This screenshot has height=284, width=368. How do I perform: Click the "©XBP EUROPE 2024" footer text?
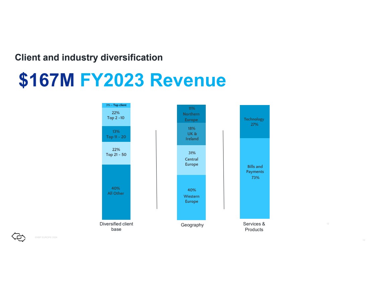(x=46, y=238)
